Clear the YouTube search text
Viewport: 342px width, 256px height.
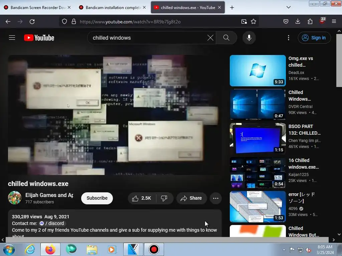pyautogui.click(x=210, y=38)
